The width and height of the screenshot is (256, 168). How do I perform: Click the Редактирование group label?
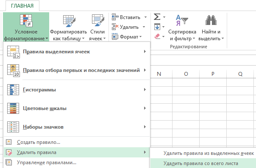(189, 47)
